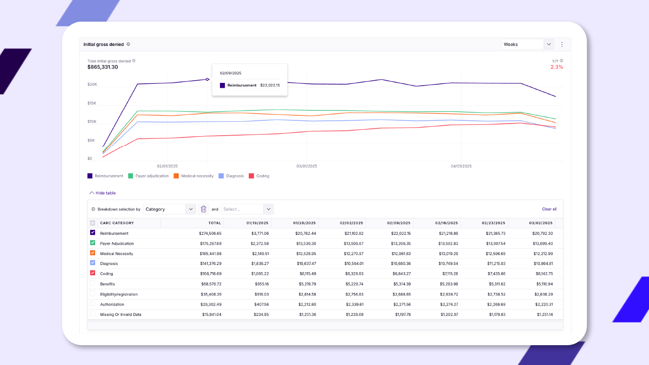
Task: Open the three-dot options menu
Action: click(562, 44)
